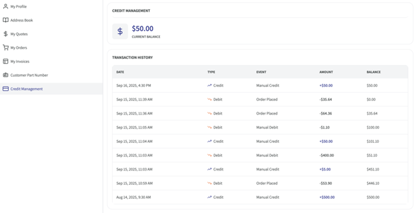Click the $50.00 current balance value
Image resolution: width=416 pixels, height=213 pixels.
coord(143,29)
